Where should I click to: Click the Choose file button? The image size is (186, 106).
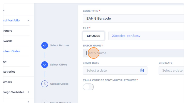click(x=93, y=36)
